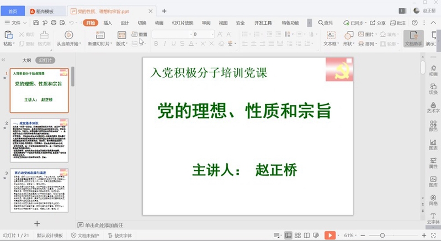This screenshot has width=441, height=241.
Task: Open the 艺术字 panel in right sidebar
Action: click(433, 105)
